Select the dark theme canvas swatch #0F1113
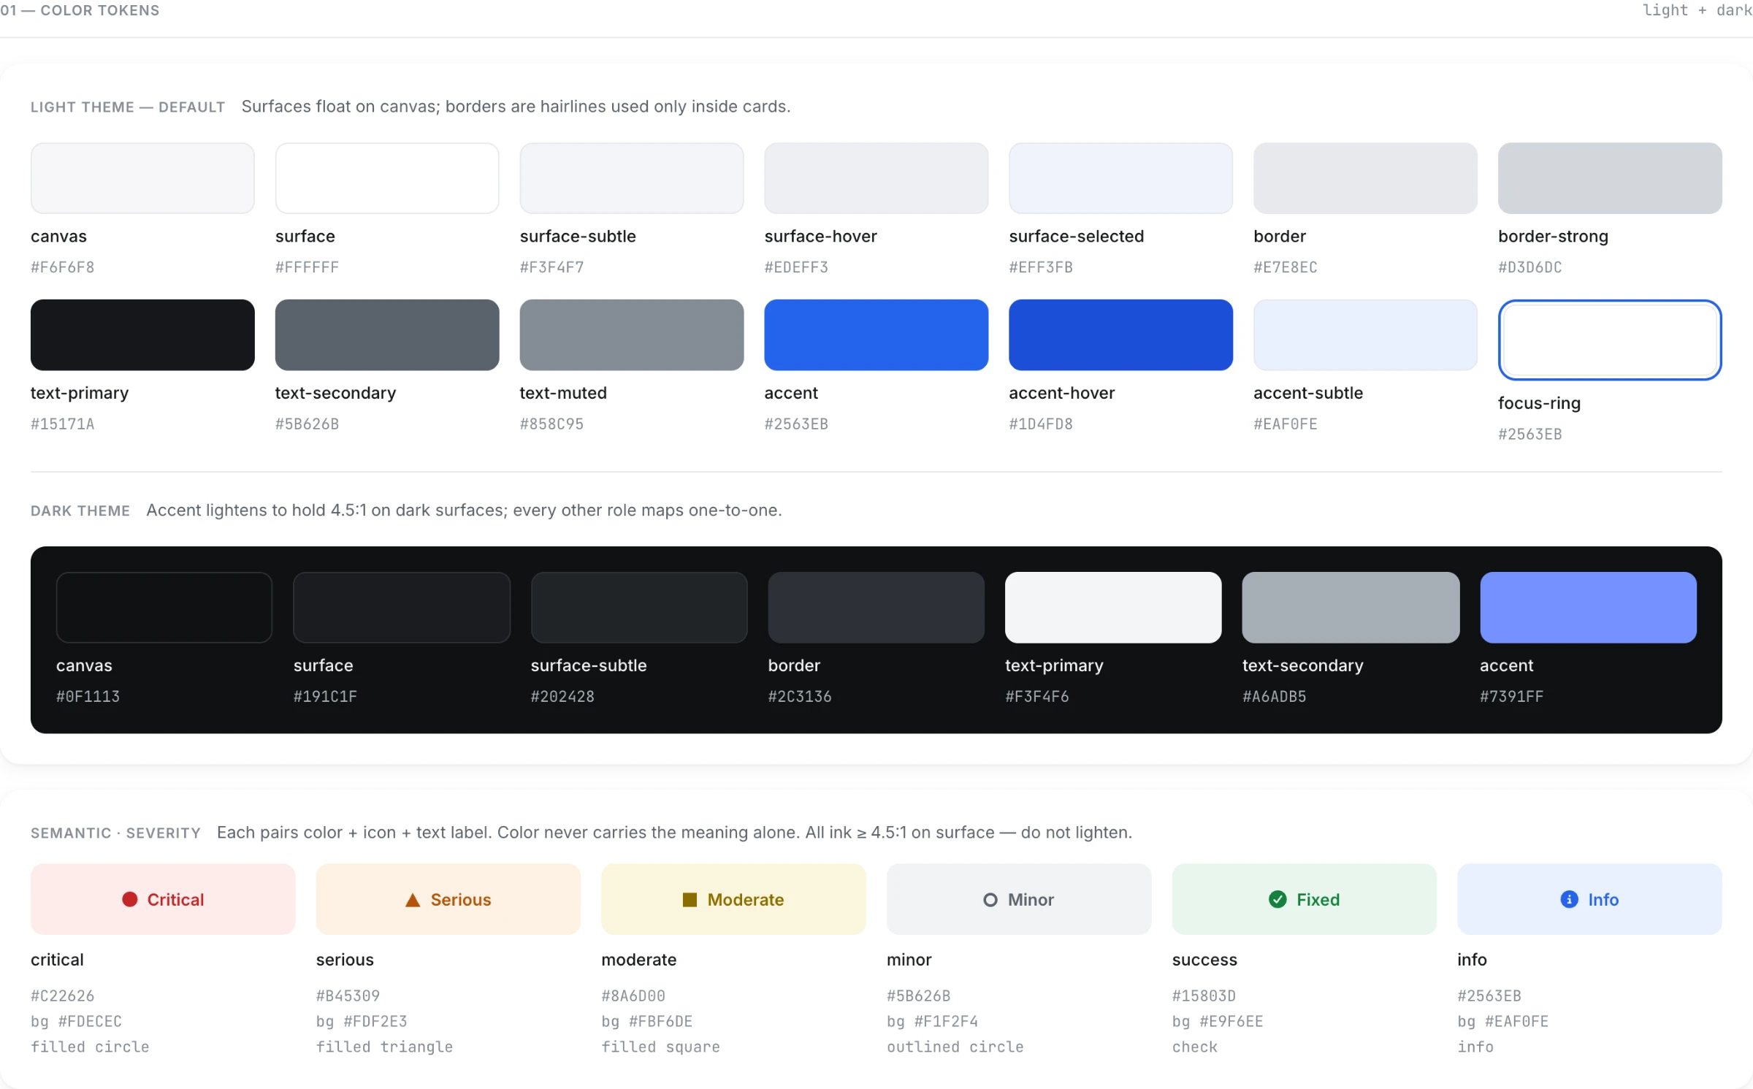The height and width of the screenshot is (1089, 1753). (164, 607)
